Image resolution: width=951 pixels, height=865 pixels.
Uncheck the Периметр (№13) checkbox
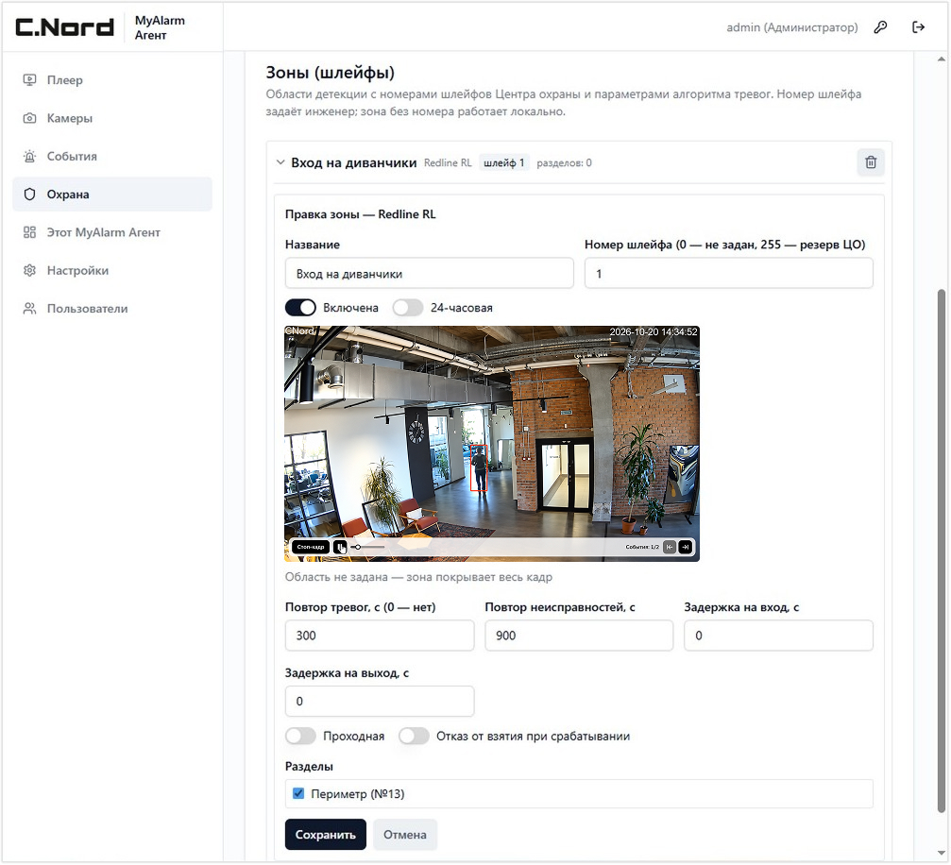click(297, 793)
